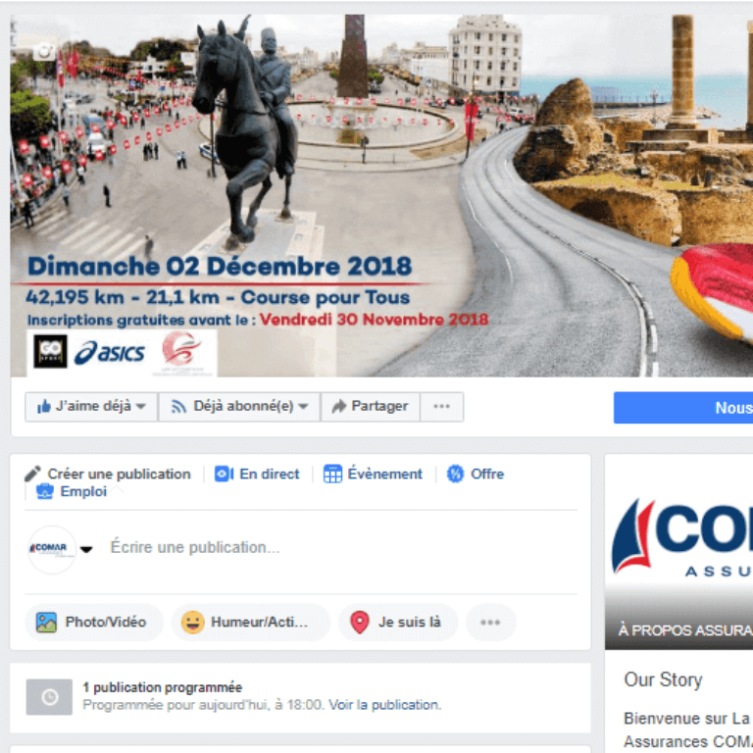This screenshot has width=753, height=753.
Task: Start an En direct live video
Action: (x=257, y=474)
